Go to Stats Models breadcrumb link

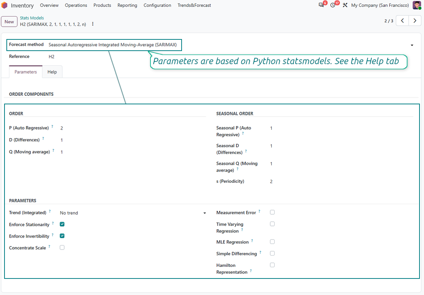point(32,18)
